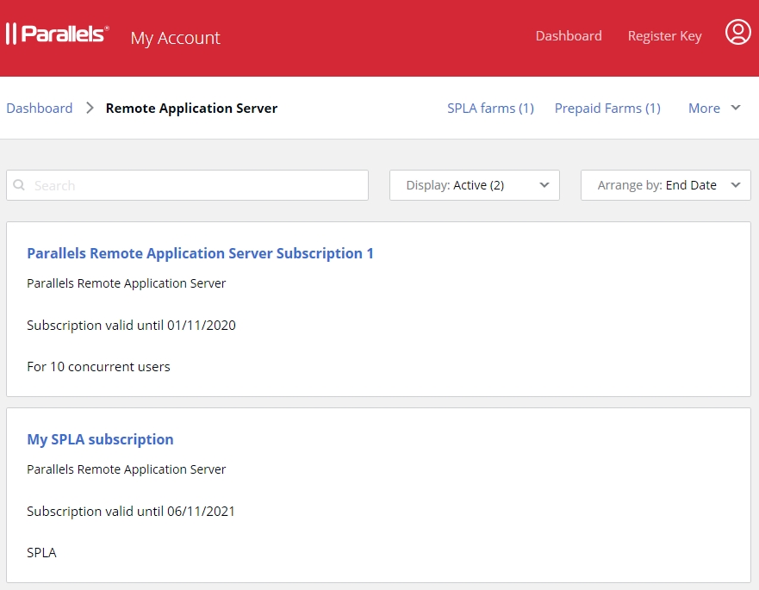The height and width of the screenshot is (590, 759).
Task: Open the Display: Active (2) dropdown
Action: [474, 185]
